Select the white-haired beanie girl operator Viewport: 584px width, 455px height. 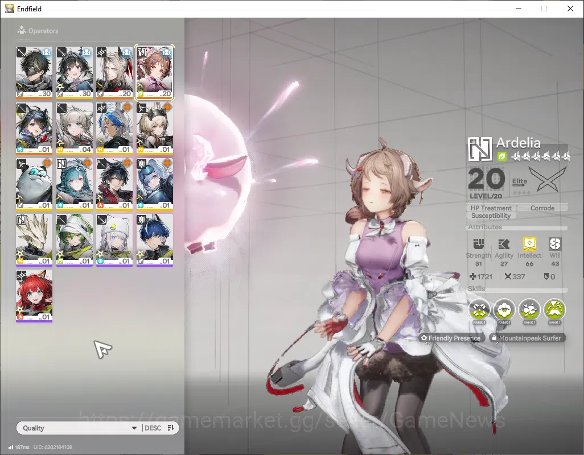pos(114,239)
